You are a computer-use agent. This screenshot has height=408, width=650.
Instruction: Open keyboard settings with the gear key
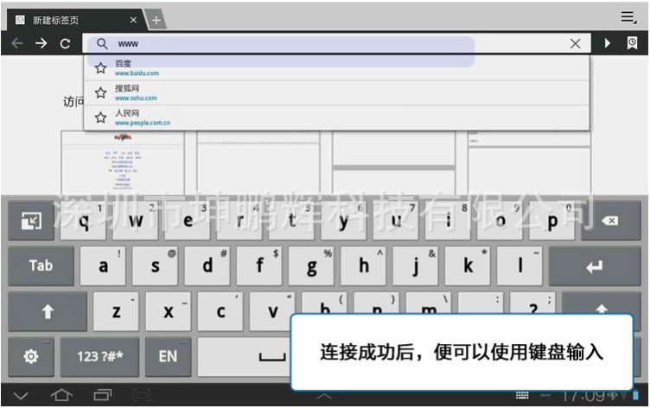pos(30,356)
